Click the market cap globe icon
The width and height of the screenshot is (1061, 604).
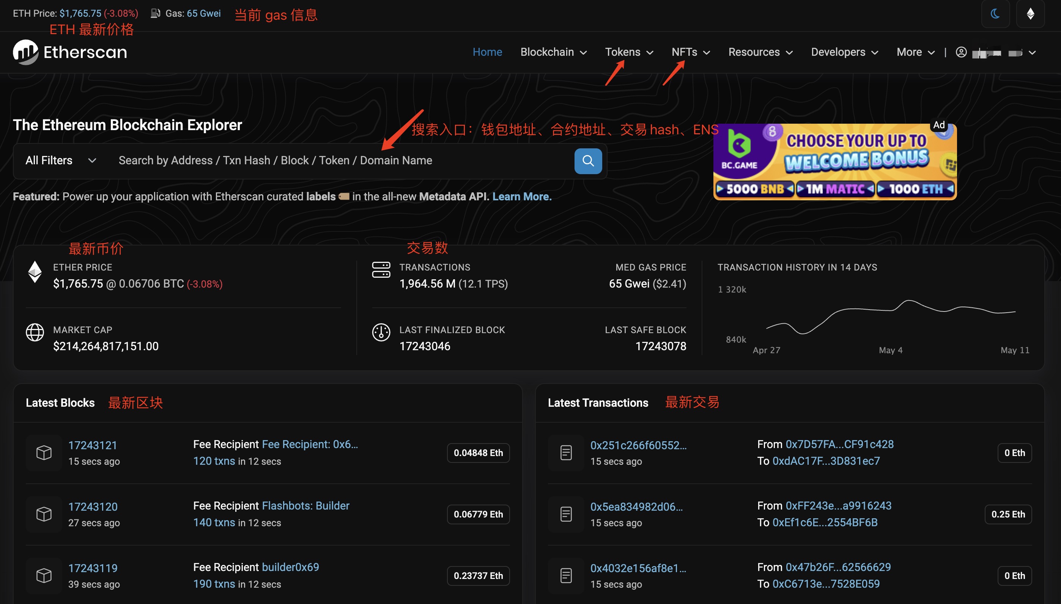[35, 332]
